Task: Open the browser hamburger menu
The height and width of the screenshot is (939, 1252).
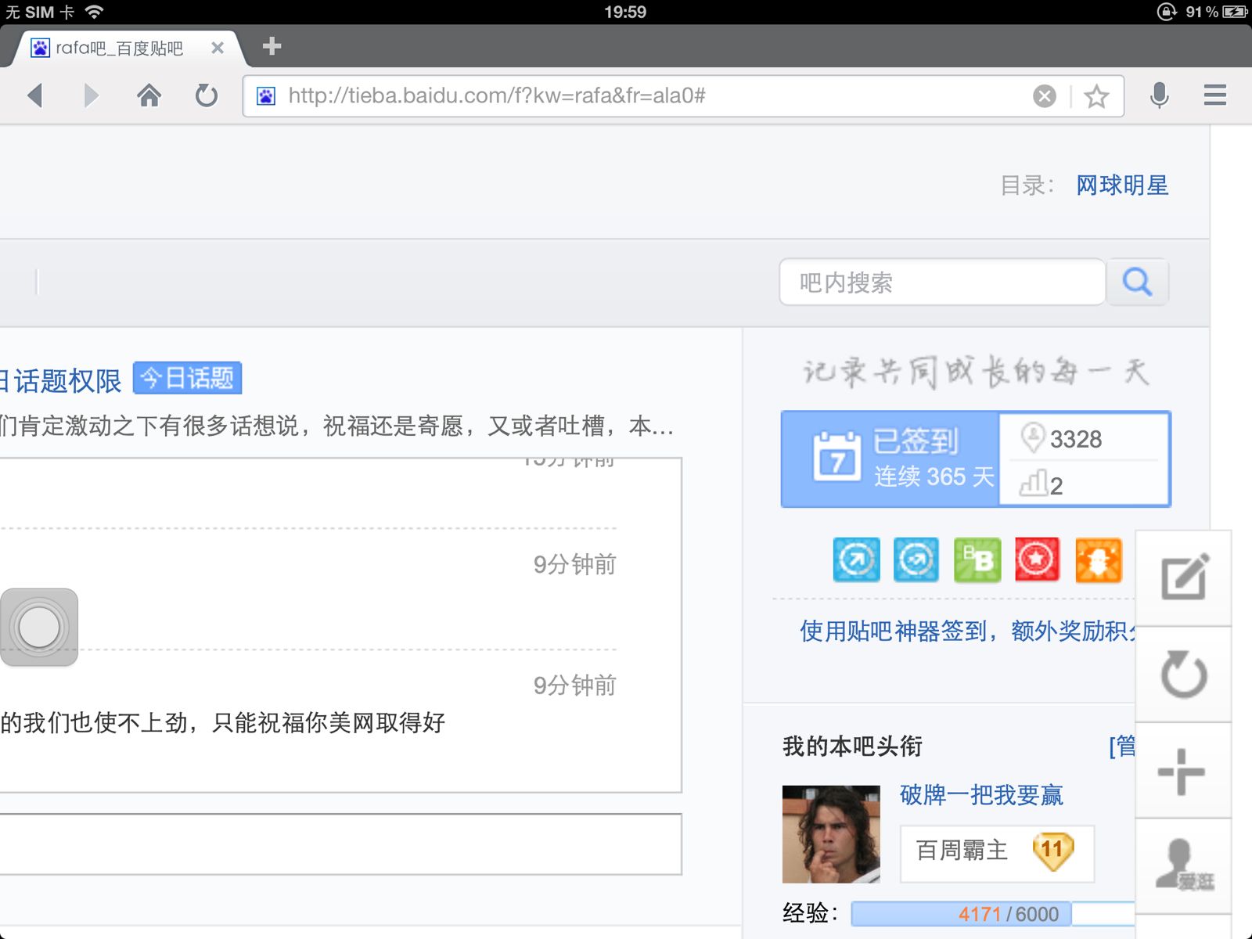Action: pos(1215,95)
